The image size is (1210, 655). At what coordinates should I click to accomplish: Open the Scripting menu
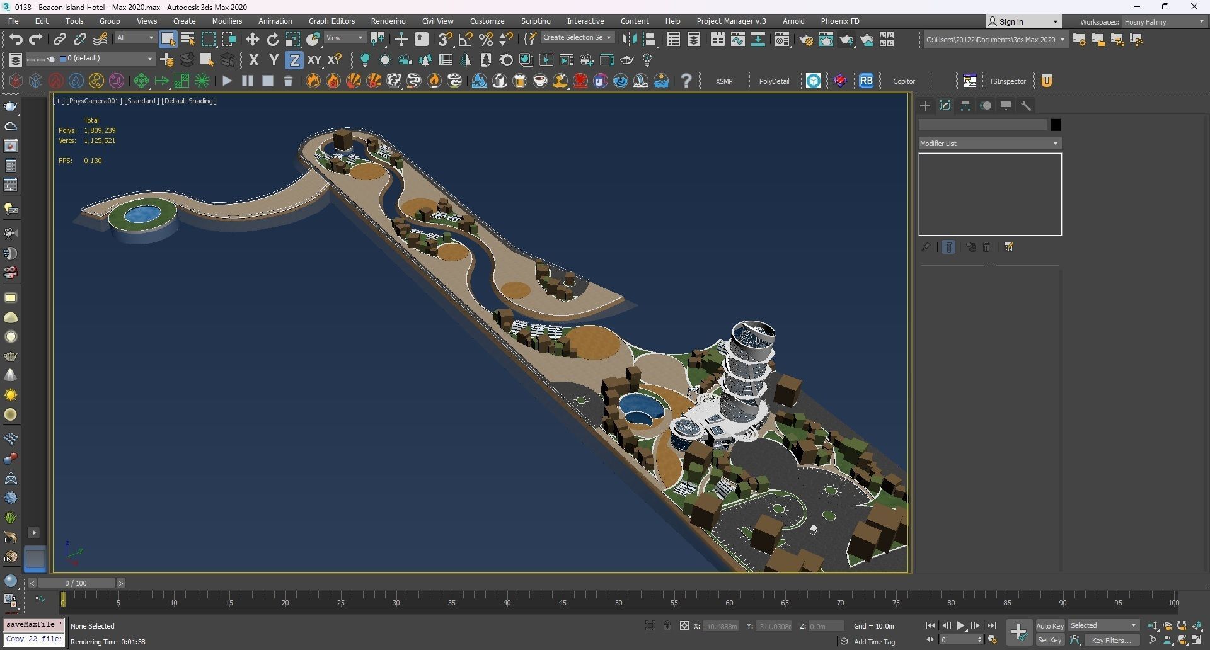(x=535, y=21)
